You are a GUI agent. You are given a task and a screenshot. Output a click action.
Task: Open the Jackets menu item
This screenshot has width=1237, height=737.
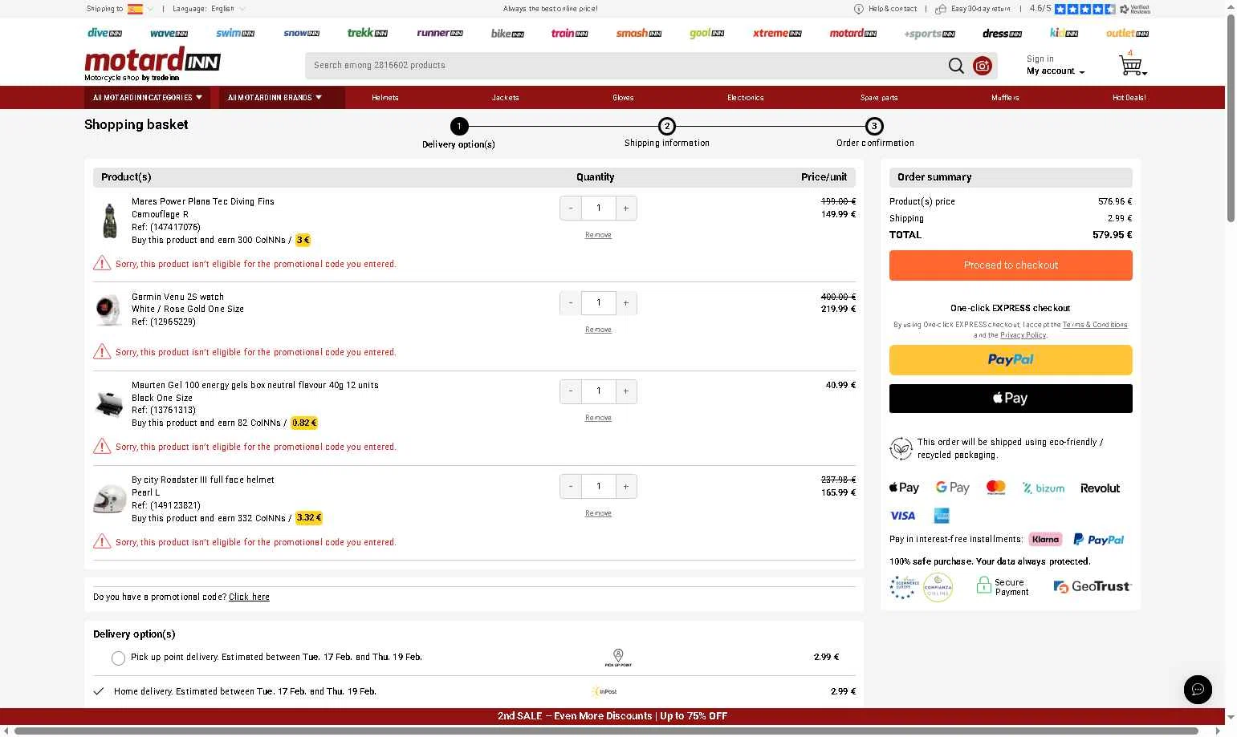tap(506, 98)
